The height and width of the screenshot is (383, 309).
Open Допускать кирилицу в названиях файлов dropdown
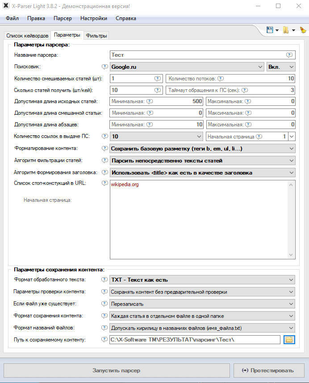(202, 328)
